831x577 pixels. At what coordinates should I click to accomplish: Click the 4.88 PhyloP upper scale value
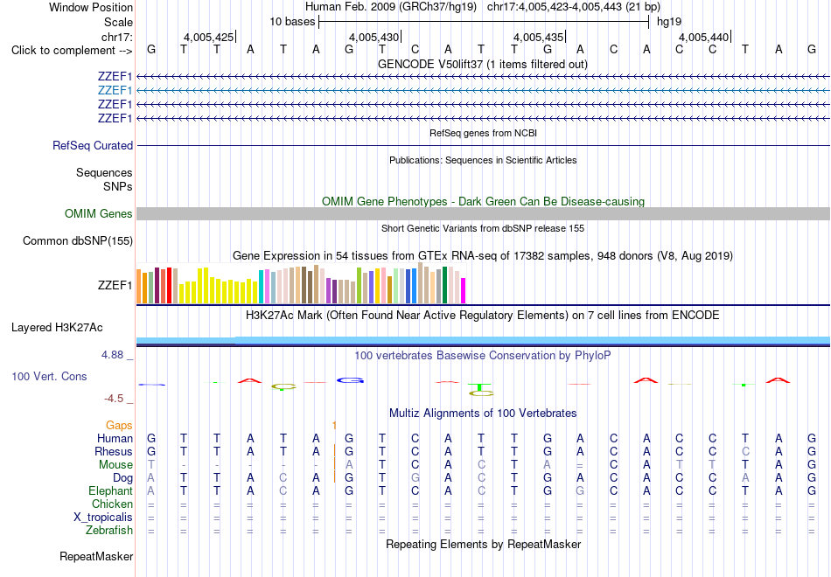112,355
